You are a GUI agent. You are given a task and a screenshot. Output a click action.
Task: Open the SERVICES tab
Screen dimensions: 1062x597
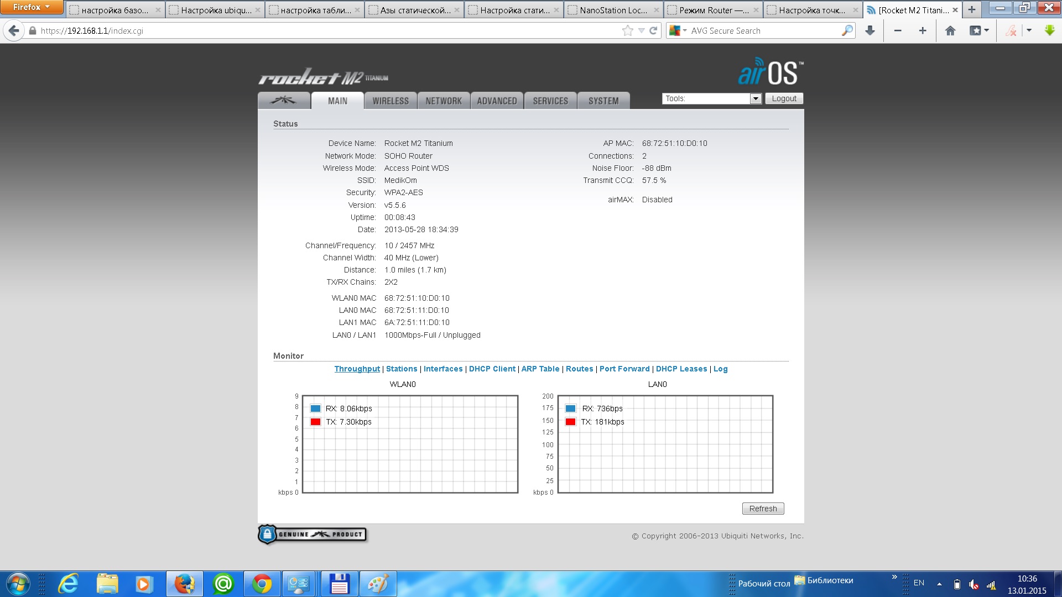(550, 101)
